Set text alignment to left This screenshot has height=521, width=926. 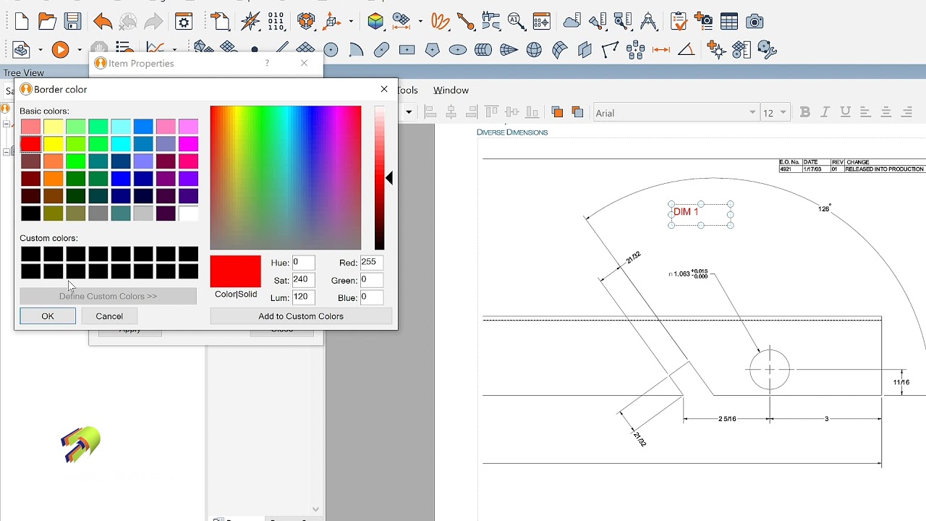865,112
